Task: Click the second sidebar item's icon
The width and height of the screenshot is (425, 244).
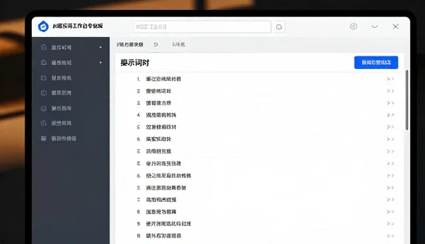Action: pyautogui.click(x=43, y=62)
